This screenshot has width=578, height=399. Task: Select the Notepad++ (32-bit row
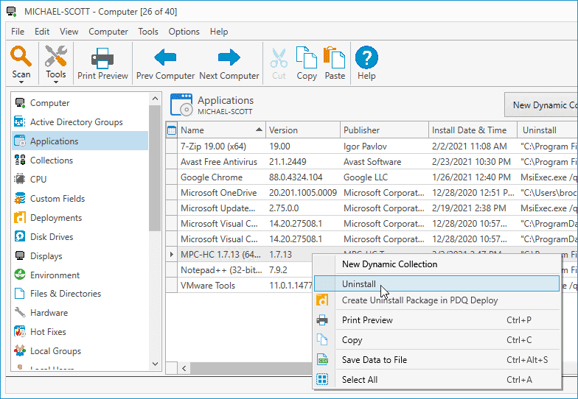[239, 269]
